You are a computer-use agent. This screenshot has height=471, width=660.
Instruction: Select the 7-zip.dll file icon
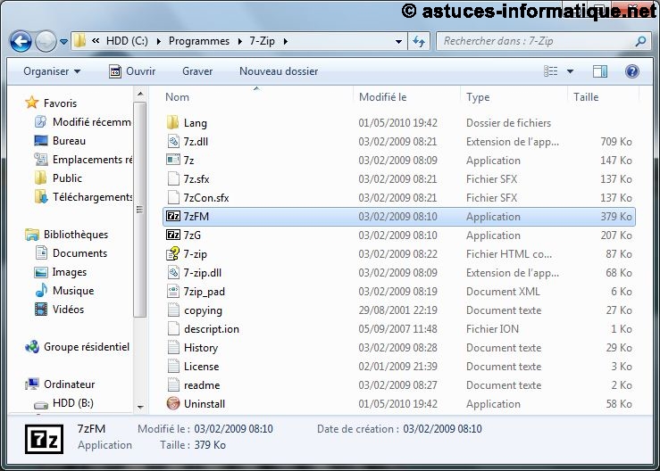point(173,272)
